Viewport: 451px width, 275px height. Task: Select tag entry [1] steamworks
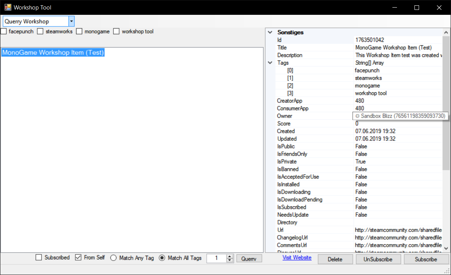coord(359,78)
